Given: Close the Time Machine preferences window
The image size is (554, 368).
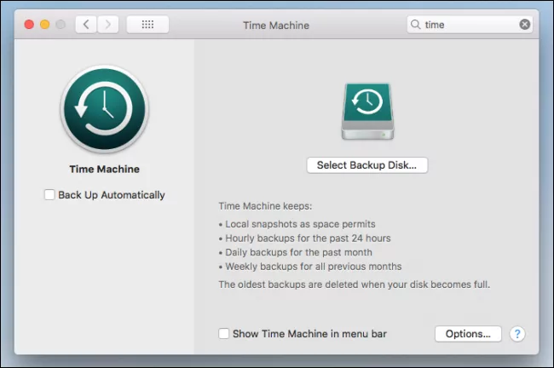Looking at the screenshot, I should point(28,25).
